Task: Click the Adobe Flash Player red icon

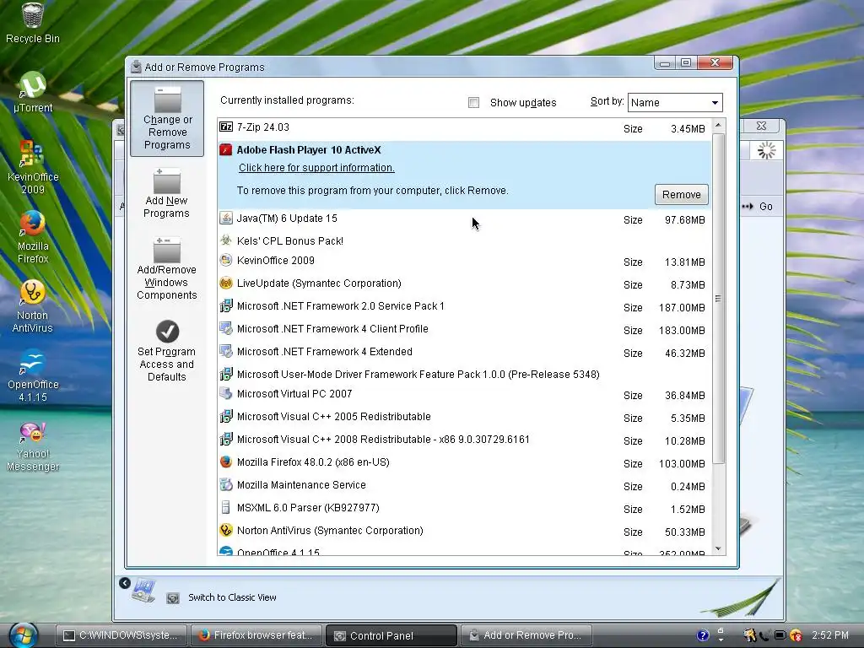Action: point(226,150)
